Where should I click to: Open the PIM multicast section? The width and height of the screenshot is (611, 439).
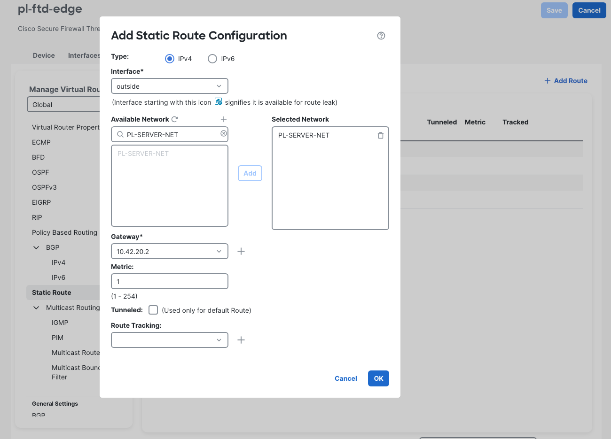[57, 338]
